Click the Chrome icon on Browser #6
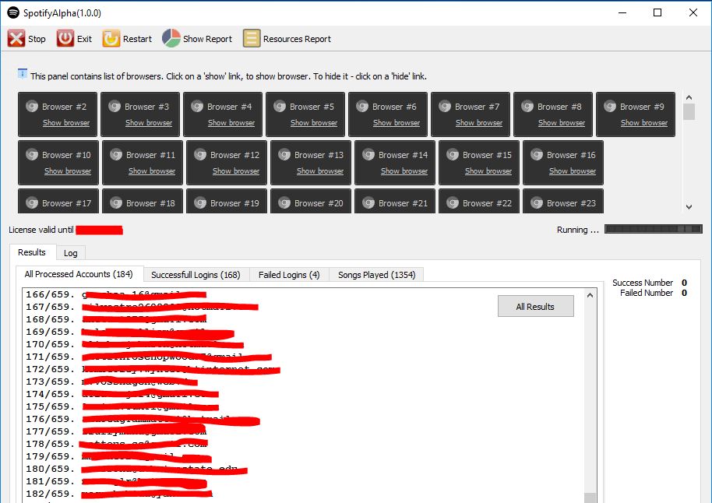The width and height of the screenshot is (712, 503). [x=362, y=106]
